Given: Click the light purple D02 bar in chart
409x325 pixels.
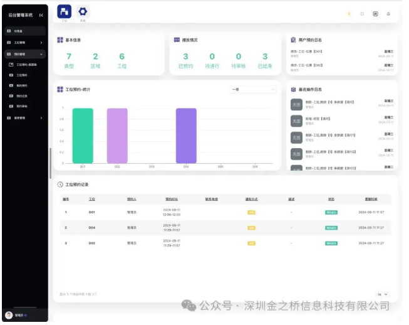Looking at the screenshot, I should [117, 136].
